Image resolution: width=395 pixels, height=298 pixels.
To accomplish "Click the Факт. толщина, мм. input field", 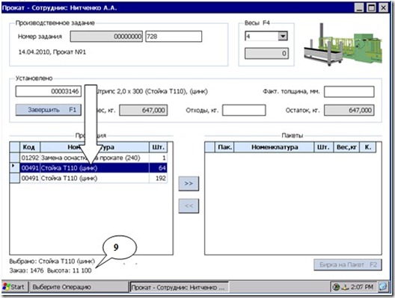I will coord(349,92).
